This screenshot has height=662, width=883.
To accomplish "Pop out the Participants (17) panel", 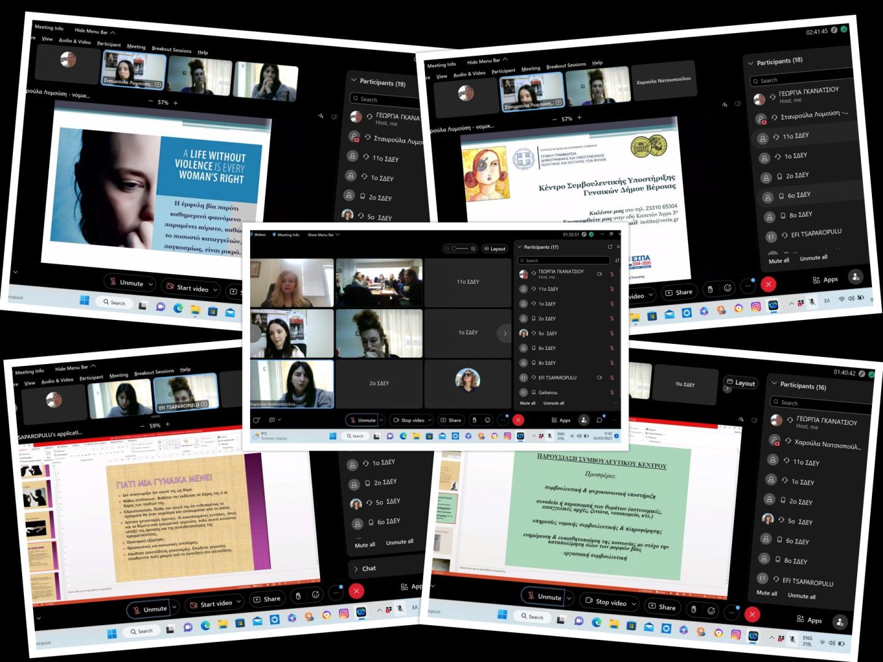I will point(610,247).
